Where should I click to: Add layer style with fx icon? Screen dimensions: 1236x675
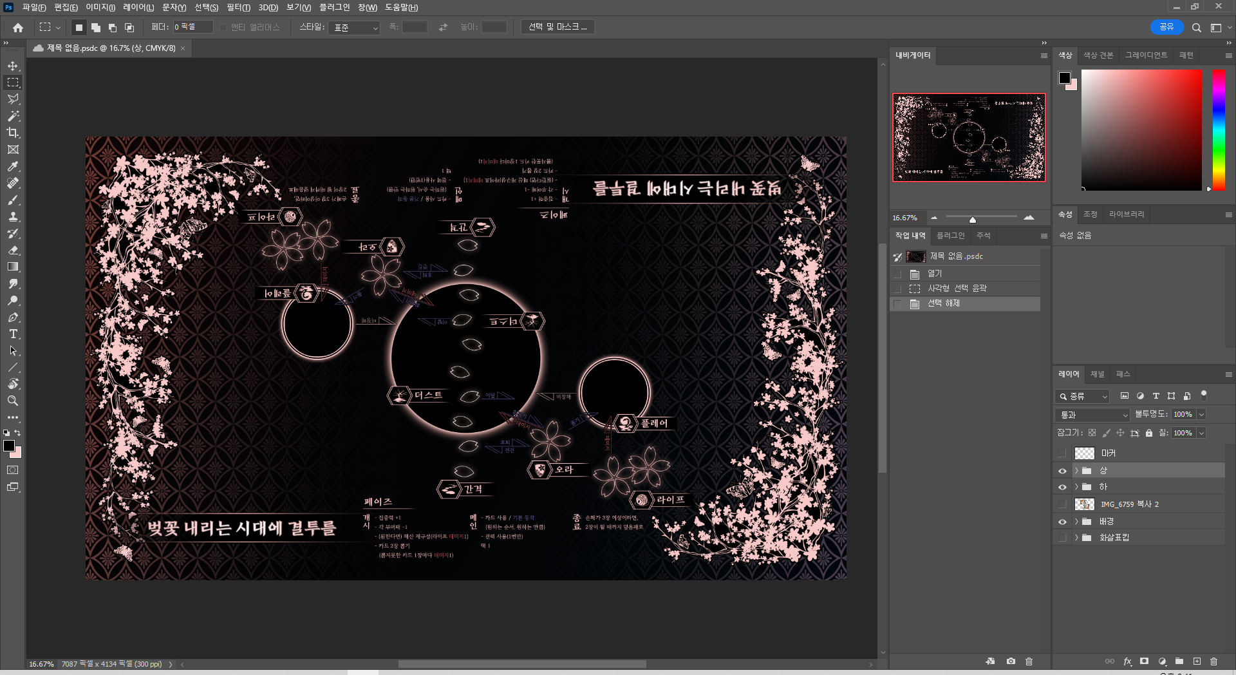[x=1127, y=661]
